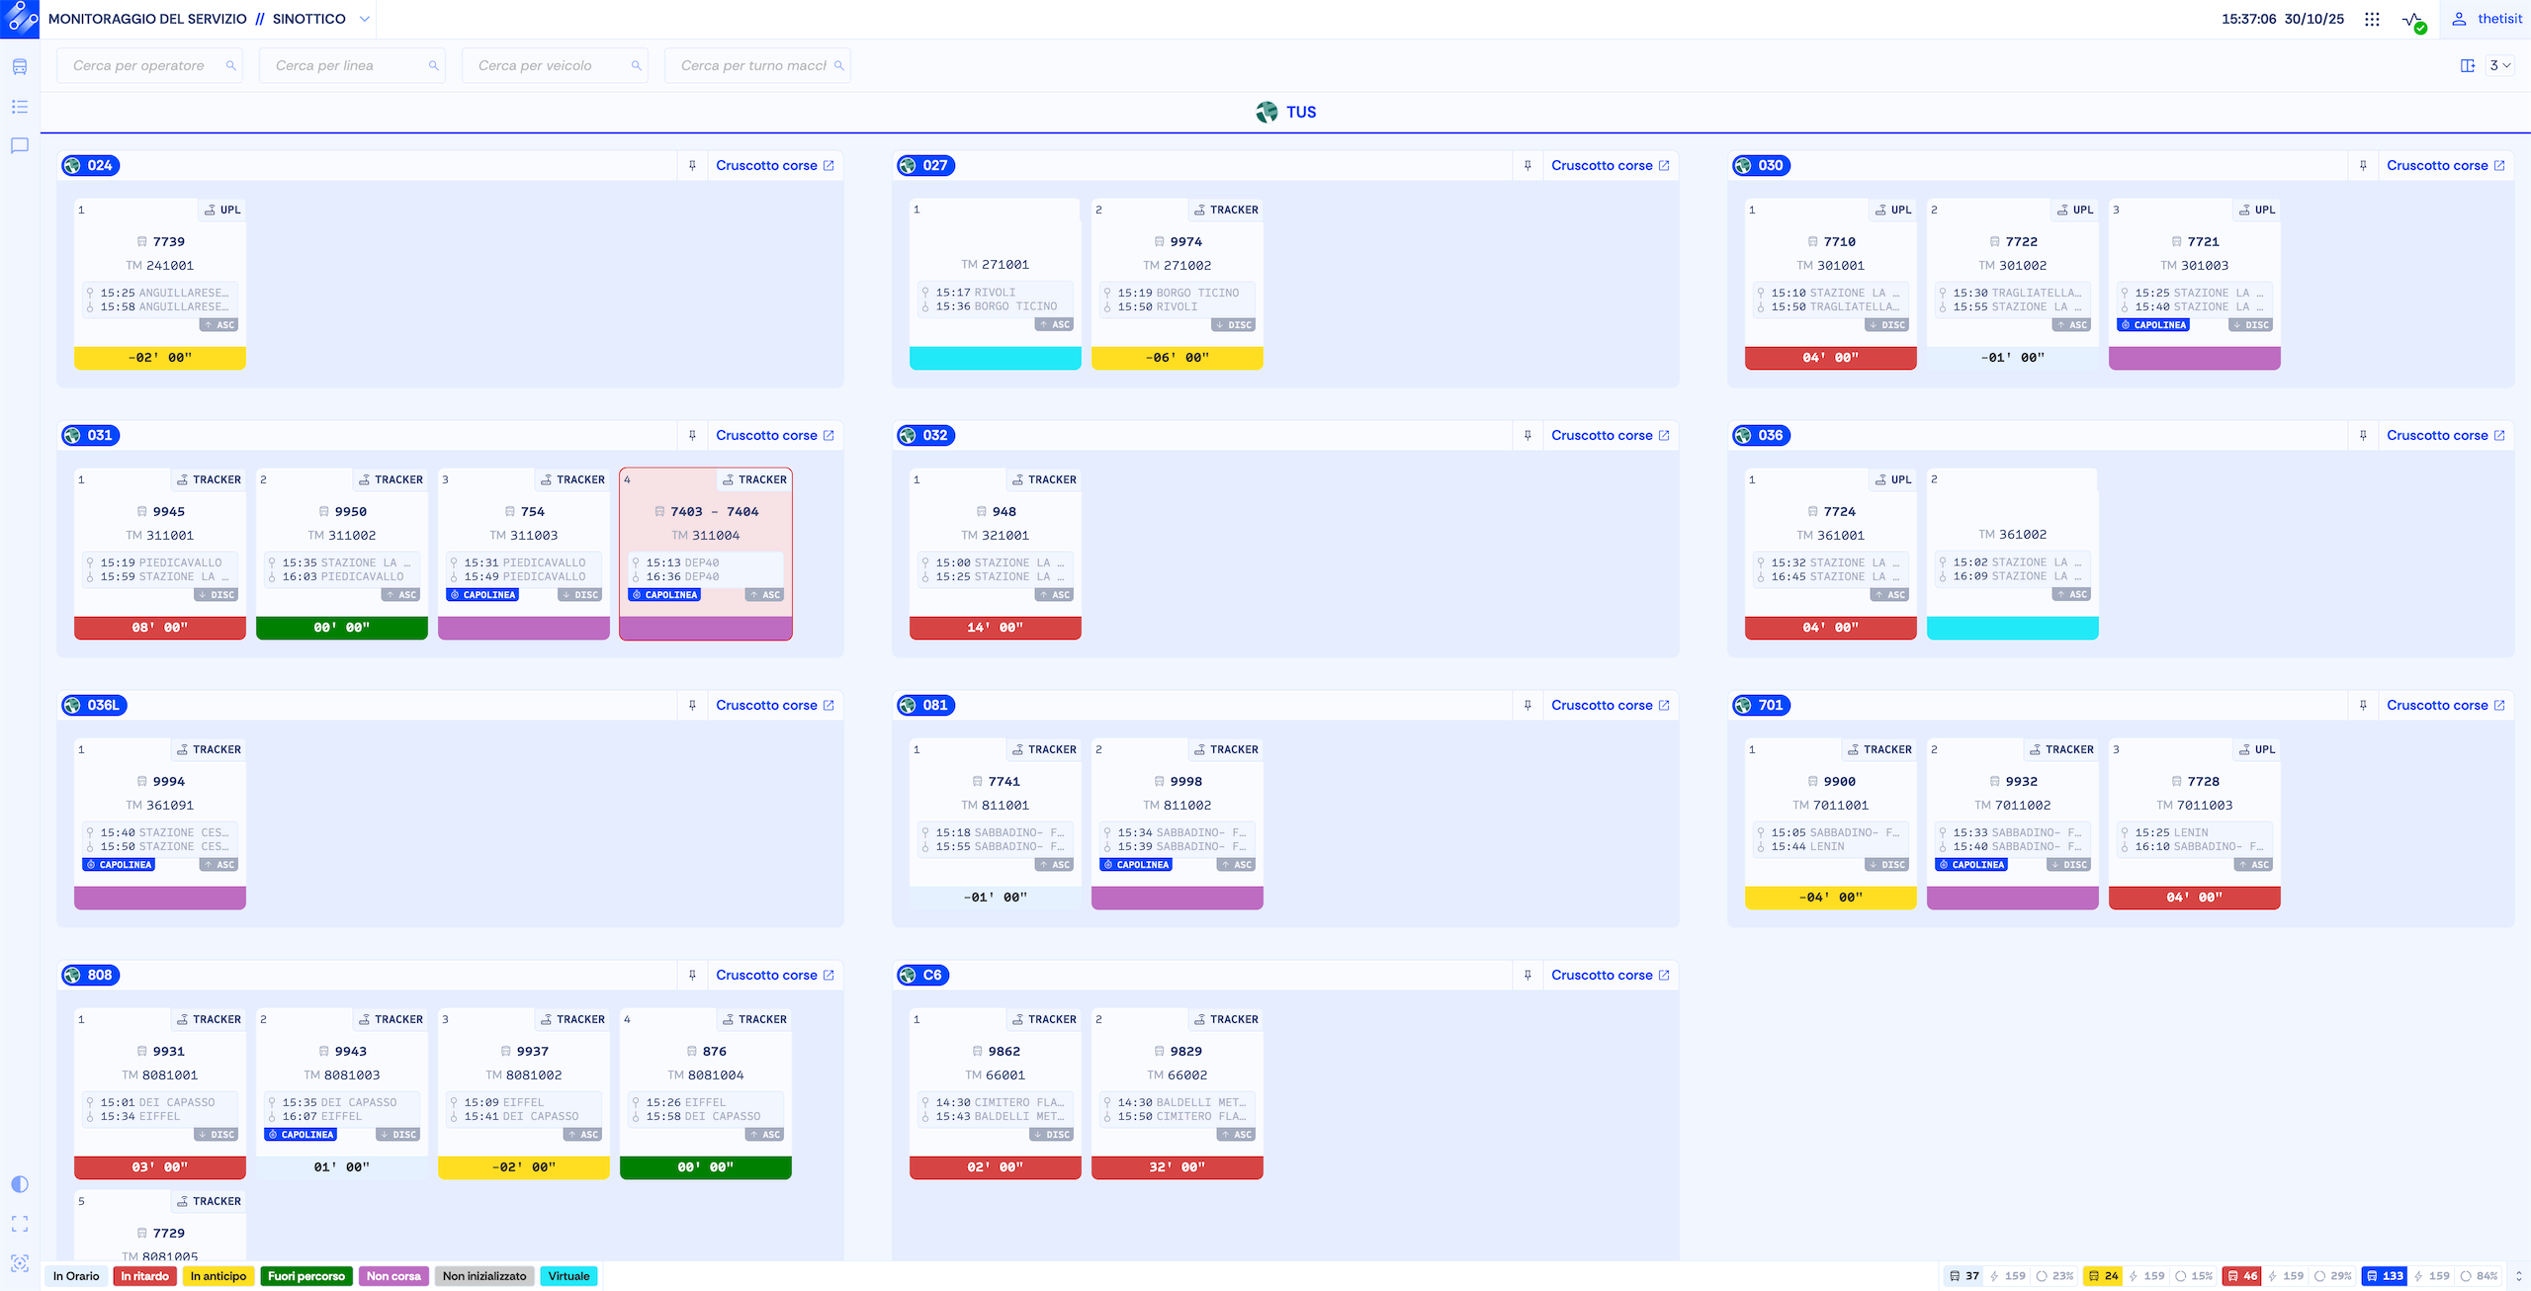Pin line 036 panel
This screenshot has width=2531, height=1291.
click(x=2363, y=435)
